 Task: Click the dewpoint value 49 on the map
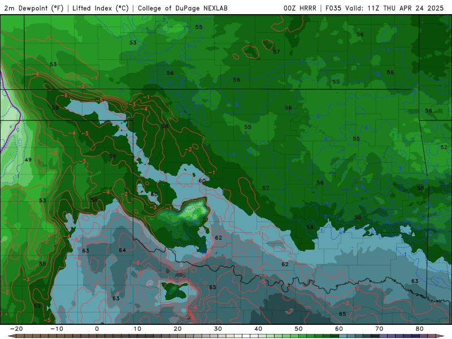pyautogui.click(x=28, y=160)
